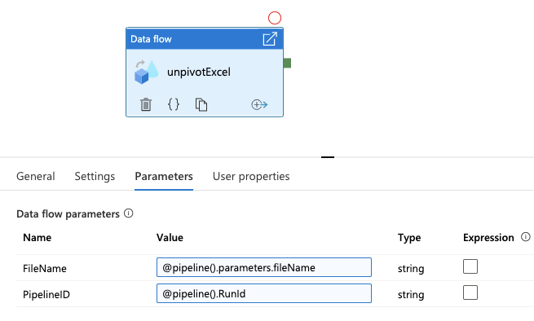
Task: Edit the PipelineID value field
Action: (264, 293)
